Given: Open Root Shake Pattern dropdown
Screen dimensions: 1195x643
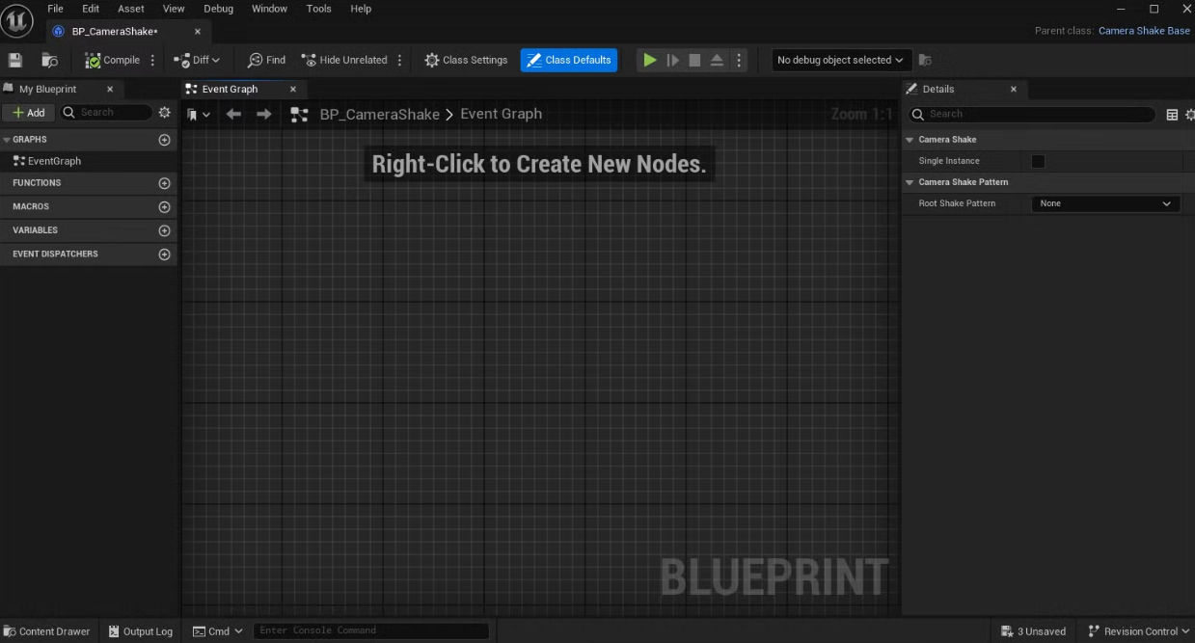Looking at the screenshot, I should click(1105, 203).
